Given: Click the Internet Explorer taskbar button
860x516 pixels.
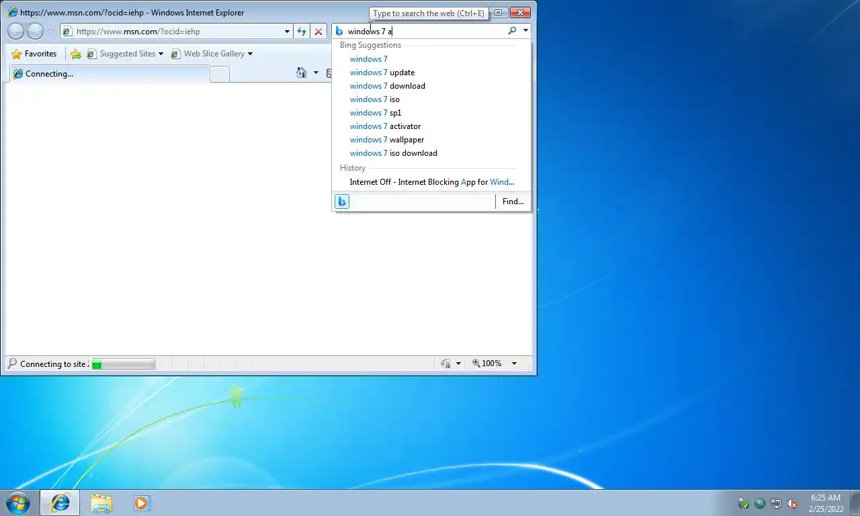Looking at the screenshot, I should point(60,503).
